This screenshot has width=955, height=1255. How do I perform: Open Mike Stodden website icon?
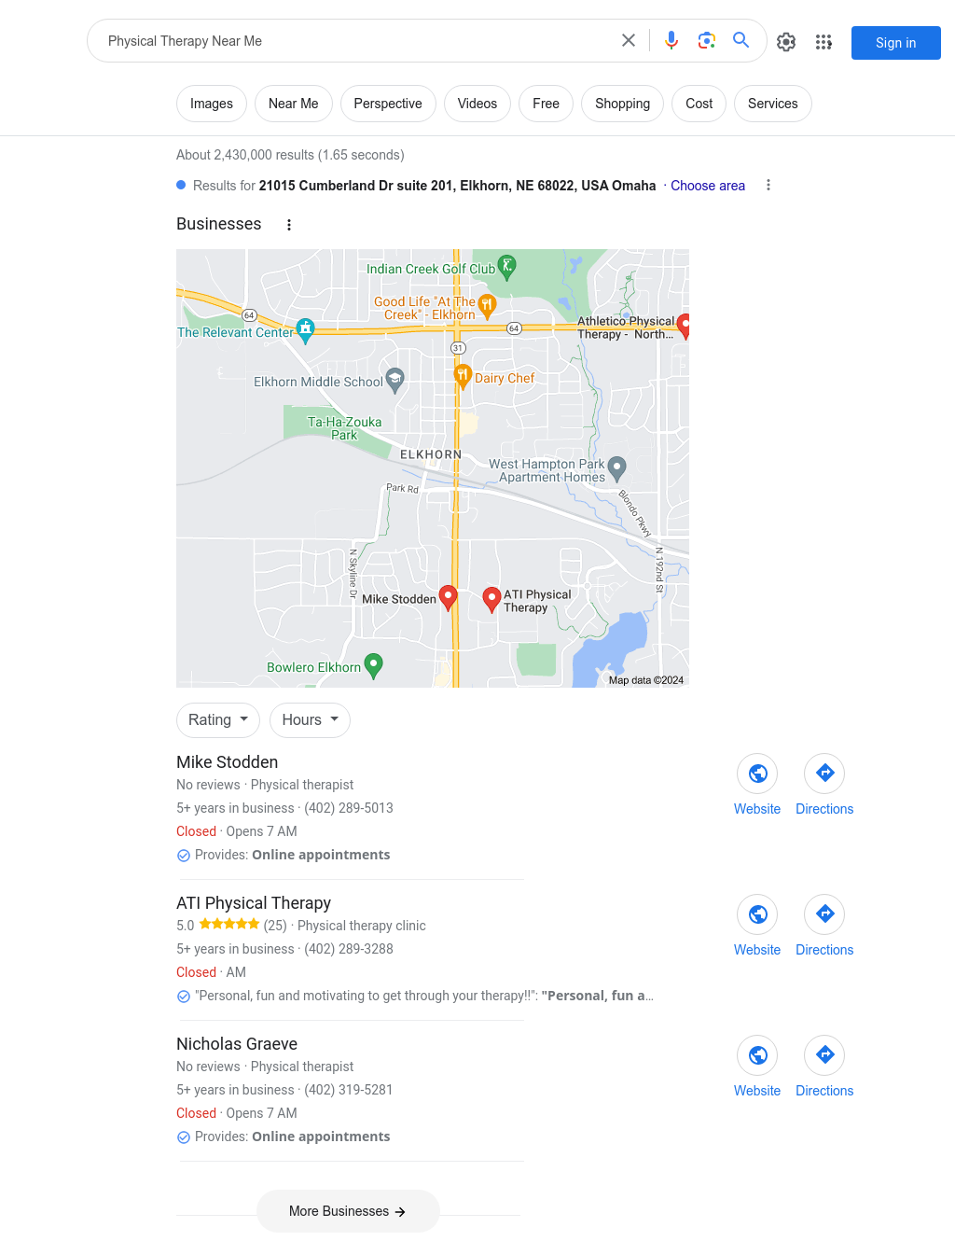(x=757, y=774)
